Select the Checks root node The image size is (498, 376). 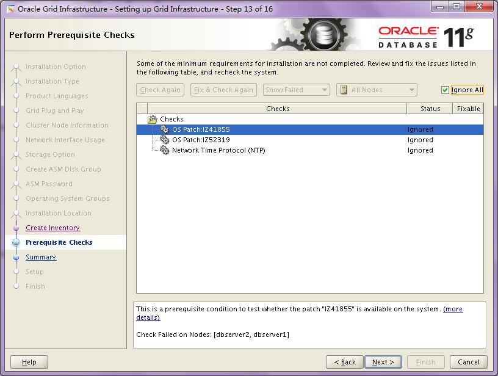click(171, 119)
